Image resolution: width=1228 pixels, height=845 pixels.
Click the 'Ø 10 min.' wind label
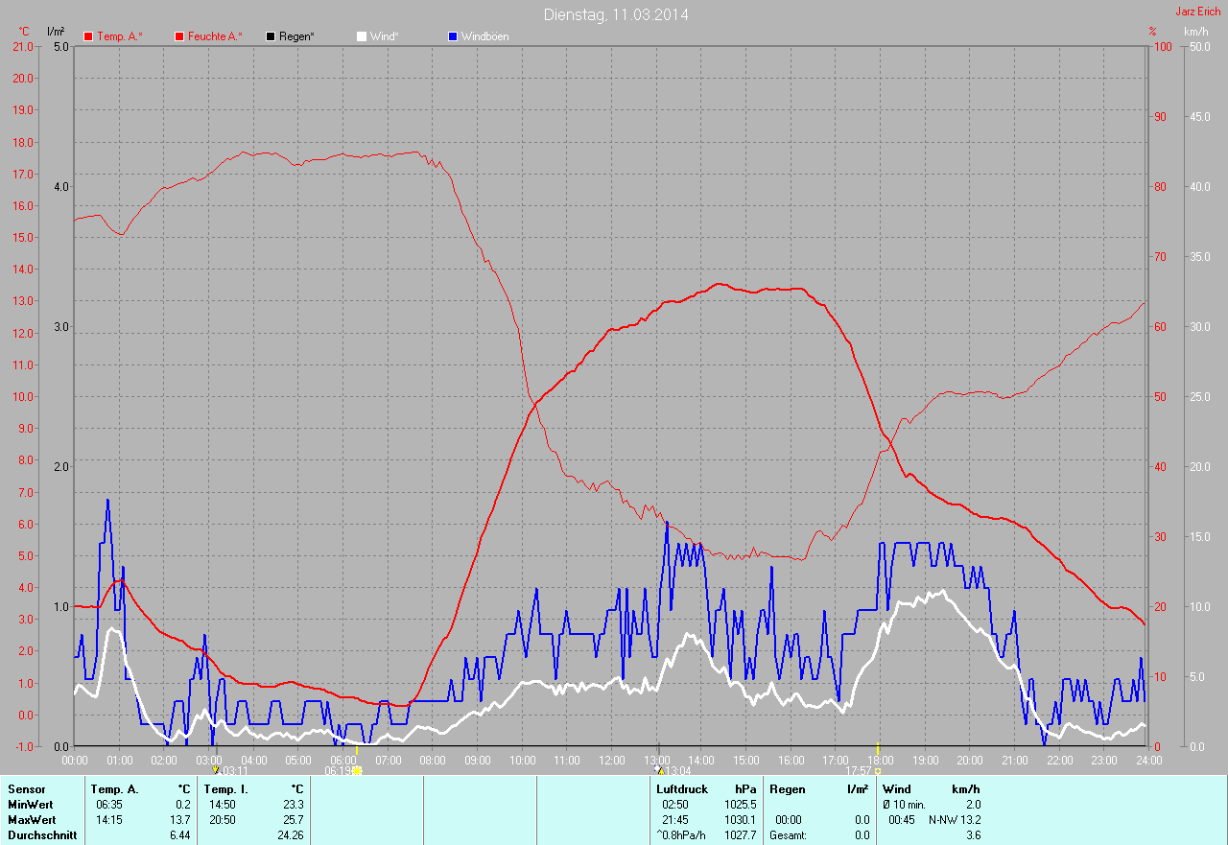pyautogui.click(x=904, y=805)
